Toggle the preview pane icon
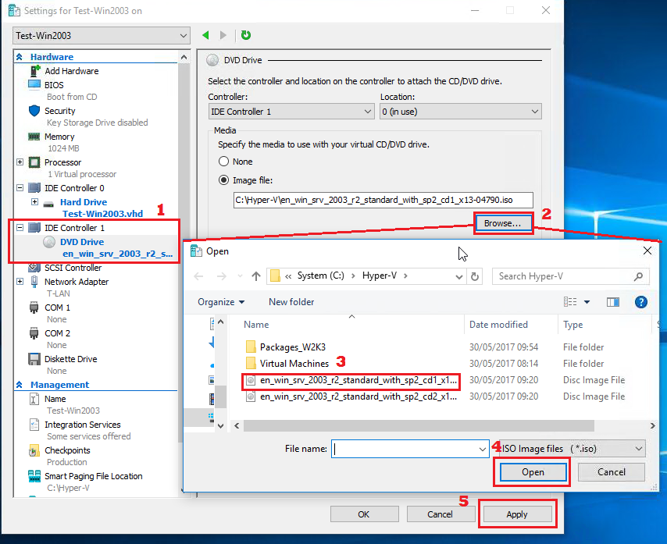667x544 pixels. [613, 302]
